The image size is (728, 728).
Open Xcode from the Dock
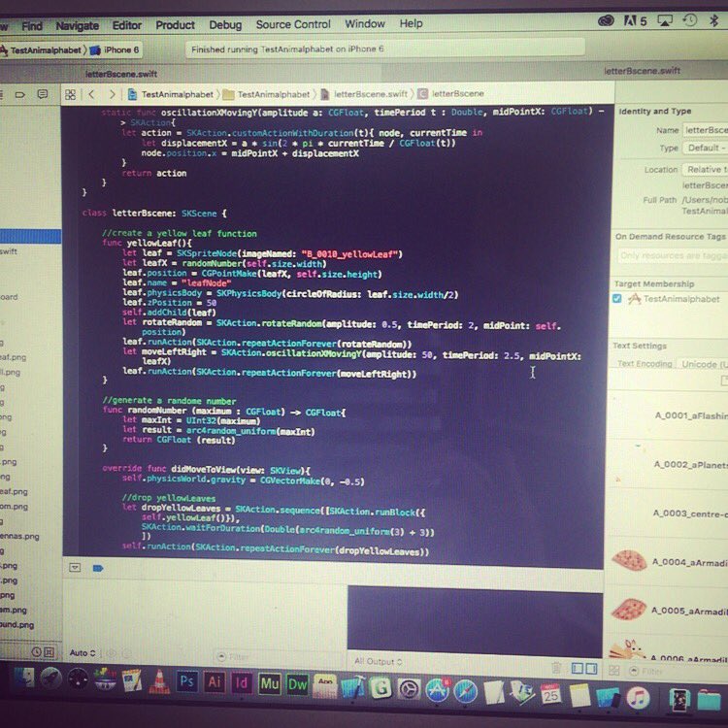[x=353, y=687]
